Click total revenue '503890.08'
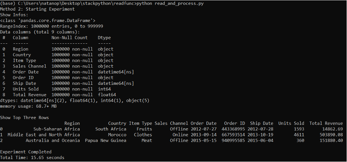The image size is (347, 162). click(x=331, y=135)
